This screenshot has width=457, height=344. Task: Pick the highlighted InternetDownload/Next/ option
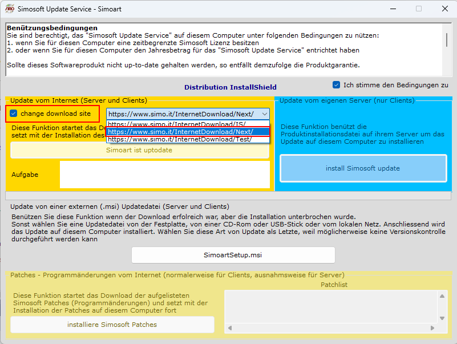[x=180, y=132]
